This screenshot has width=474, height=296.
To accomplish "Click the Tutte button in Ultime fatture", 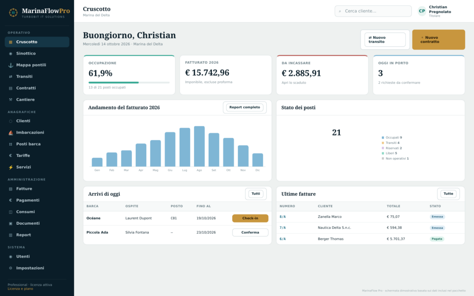I will point(448,194).
